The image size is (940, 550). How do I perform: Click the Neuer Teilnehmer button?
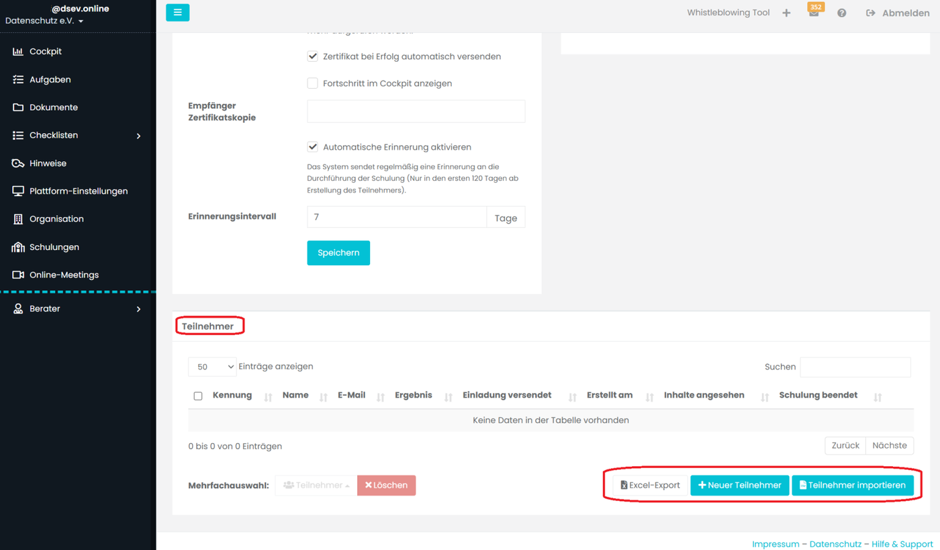click(x=739, y=485)
